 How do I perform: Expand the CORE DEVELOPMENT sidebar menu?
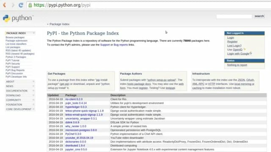coord(20,109)
